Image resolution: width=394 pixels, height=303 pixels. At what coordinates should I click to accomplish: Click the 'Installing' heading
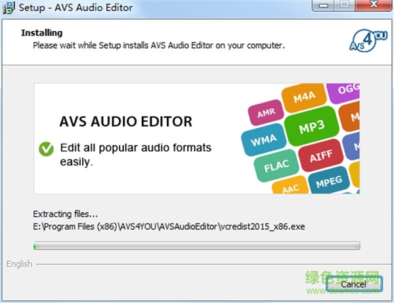(x=42, y=33)
